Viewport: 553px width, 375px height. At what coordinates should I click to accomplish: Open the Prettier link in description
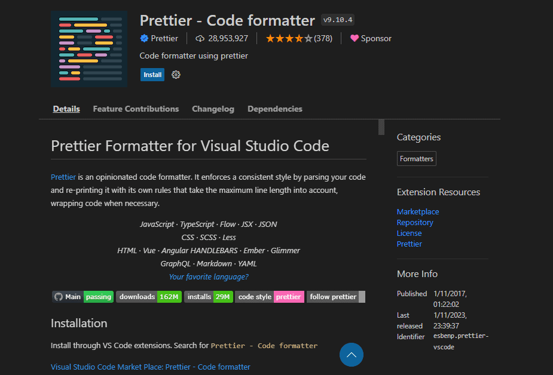click(63, 177)
